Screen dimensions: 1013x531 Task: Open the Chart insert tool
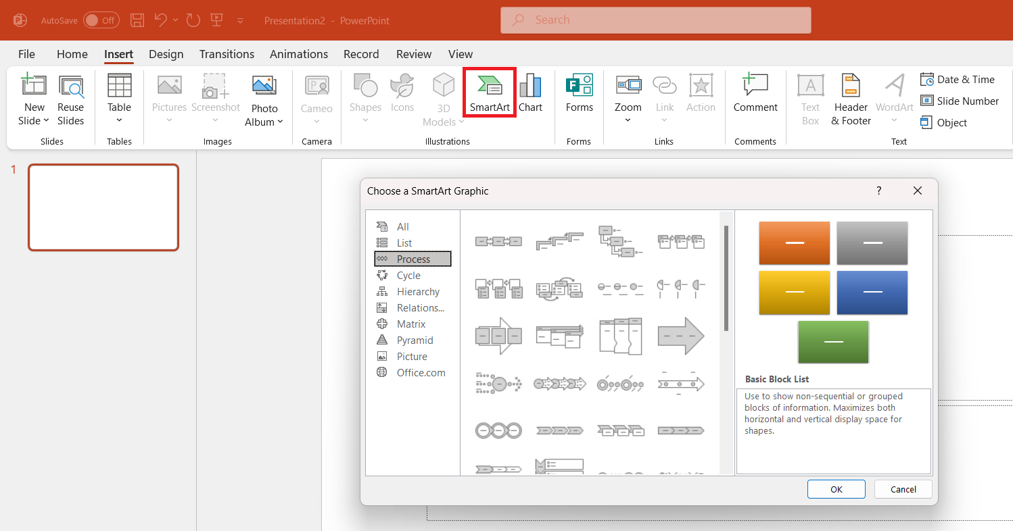[530, 93]
